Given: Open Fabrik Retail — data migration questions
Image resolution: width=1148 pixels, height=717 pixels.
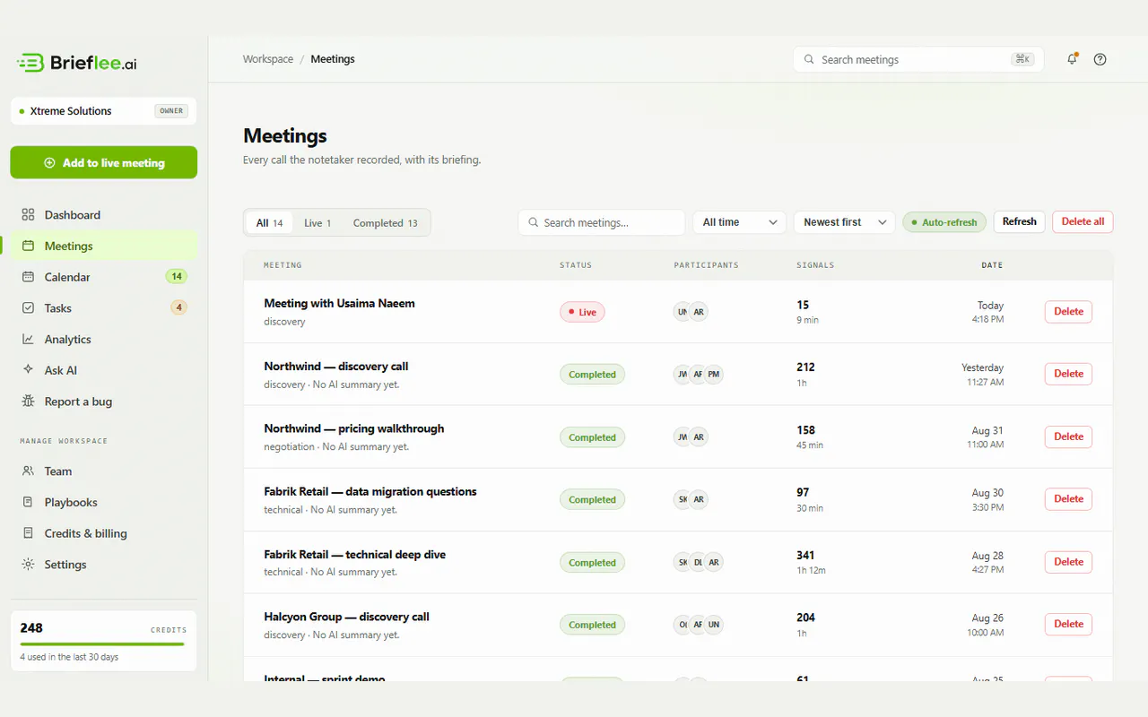Looking at the screenshot, I should tap(370, 491).
